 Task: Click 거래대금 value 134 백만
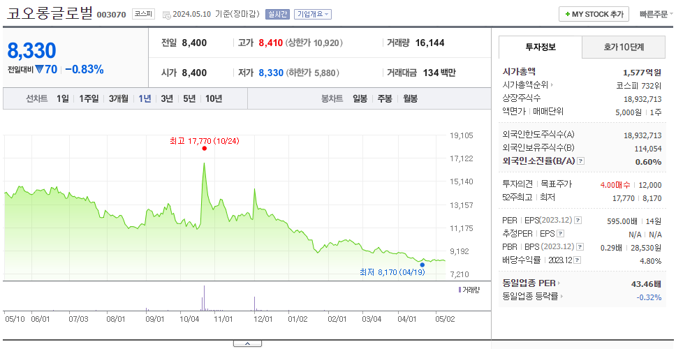coord(439,73)
